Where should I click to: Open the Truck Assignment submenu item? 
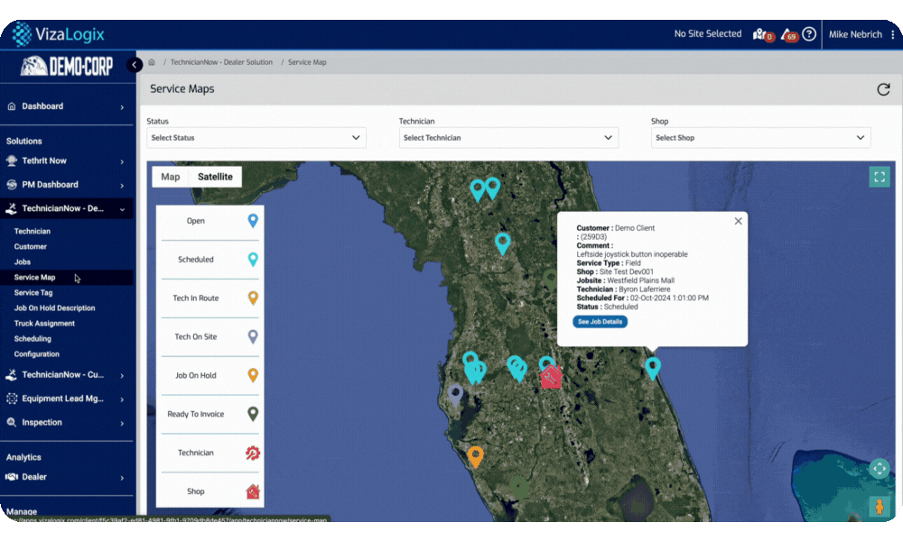(44, 324)
